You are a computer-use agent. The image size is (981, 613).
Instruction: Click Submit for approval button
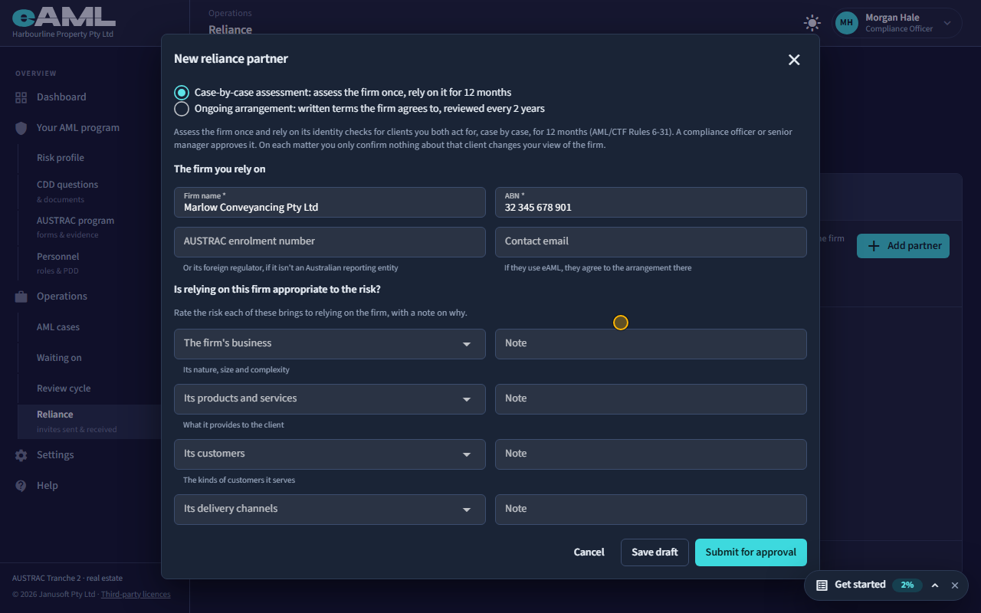tap(751, 552)
